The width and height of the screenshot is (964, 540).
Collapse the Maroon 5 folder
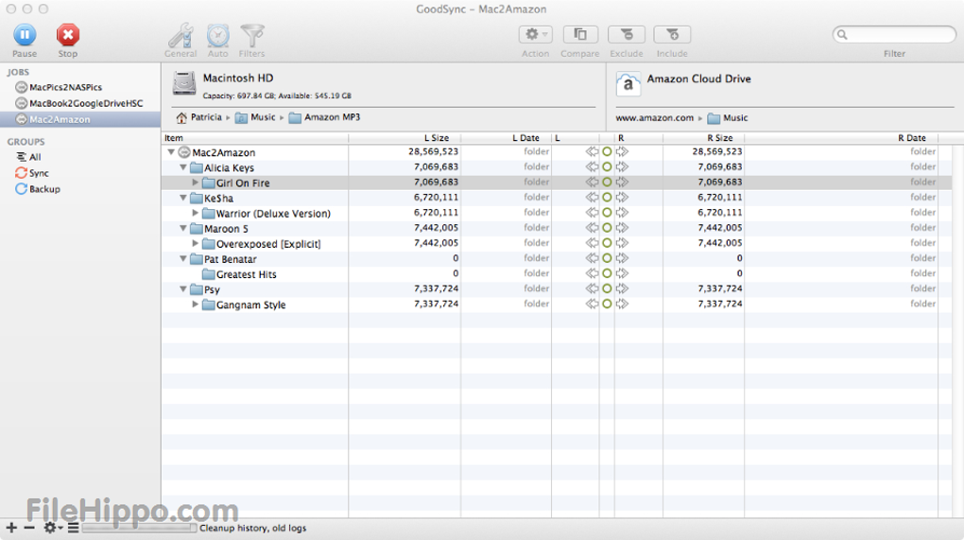pos(183,228)
